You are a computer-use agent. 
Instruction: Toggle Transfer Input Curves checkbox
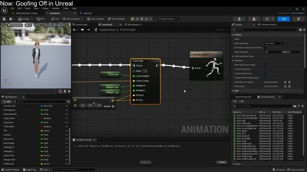coord(265,74)
